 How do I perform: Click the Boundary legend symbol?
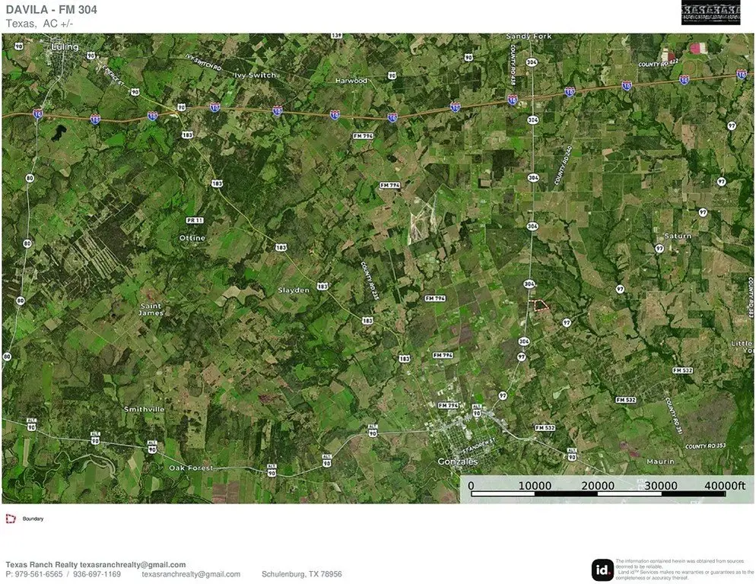(11, 519)
